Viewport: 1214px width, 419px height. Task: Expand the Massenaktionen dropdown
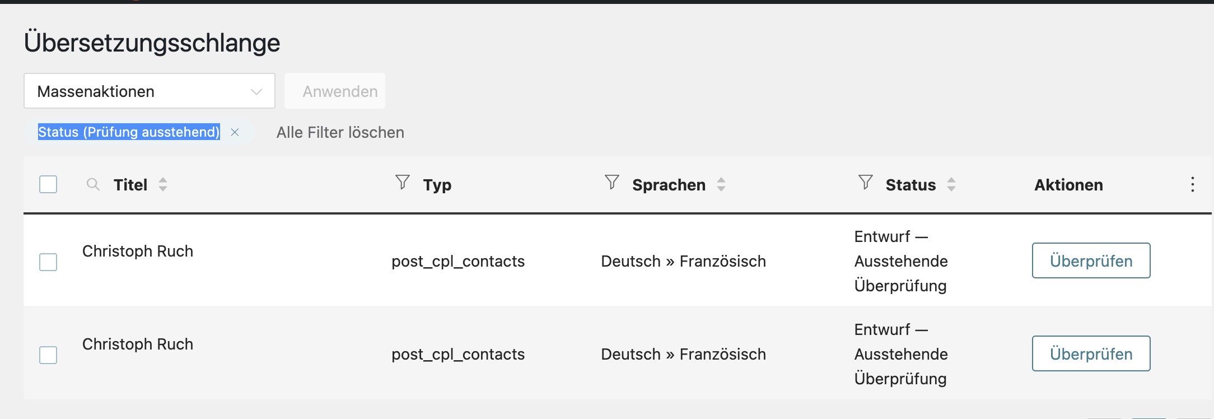tap(149, 91)
